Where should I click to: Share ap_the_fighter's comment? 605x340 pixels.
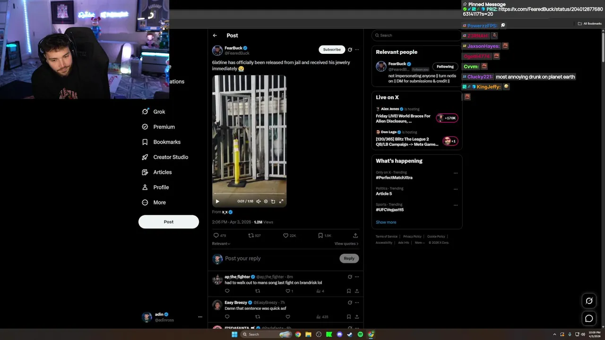[x=357, y=291]
